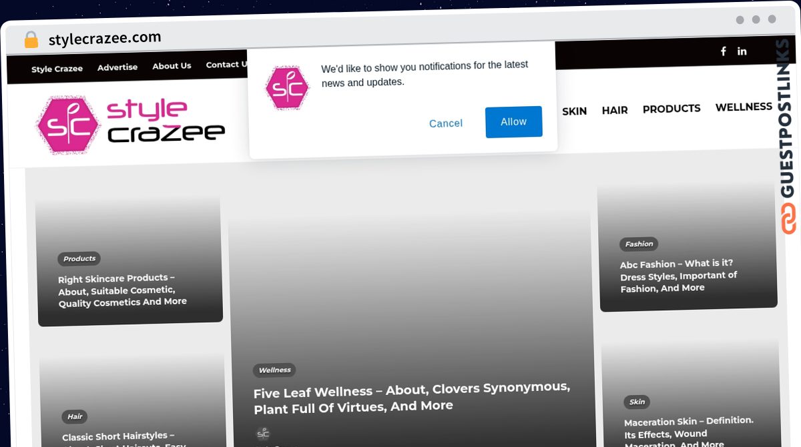The height and width of the screenshot is (447, 801).
Task: Open the Advertise page
Action: (x=117, y=67)
